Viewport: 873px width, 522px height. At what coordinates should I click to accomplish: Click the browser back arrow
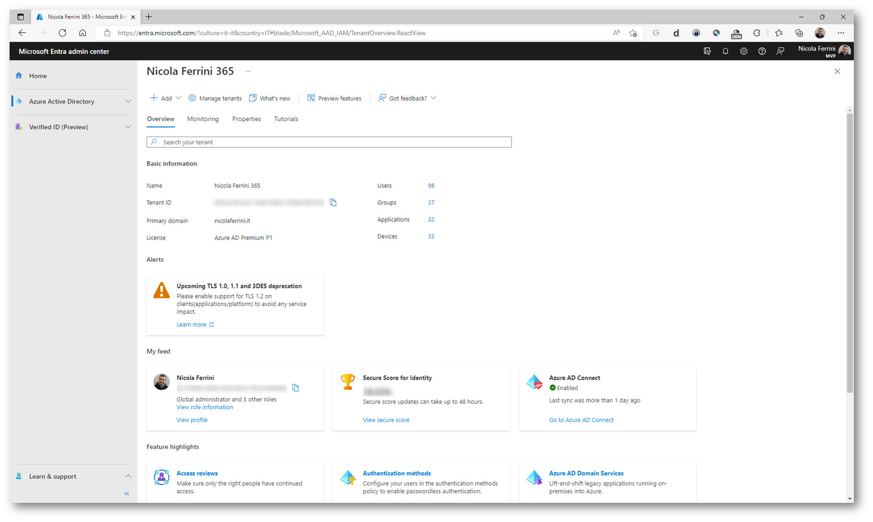(22, 33)
